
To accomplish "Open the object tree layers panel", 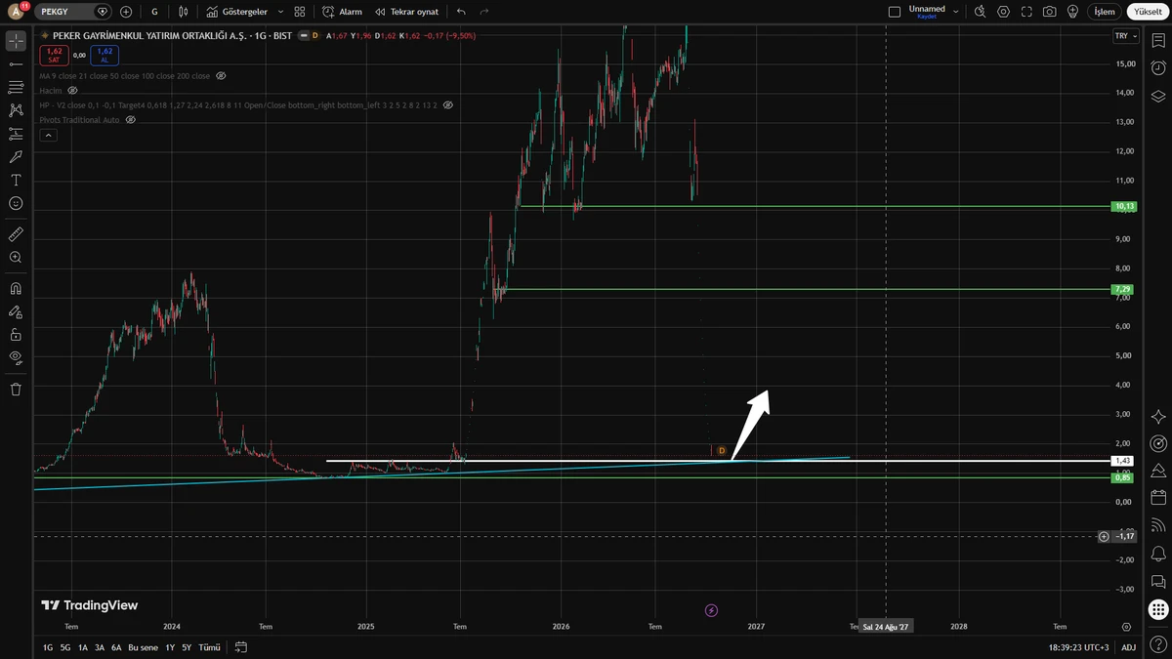I will coord(1158,96).
